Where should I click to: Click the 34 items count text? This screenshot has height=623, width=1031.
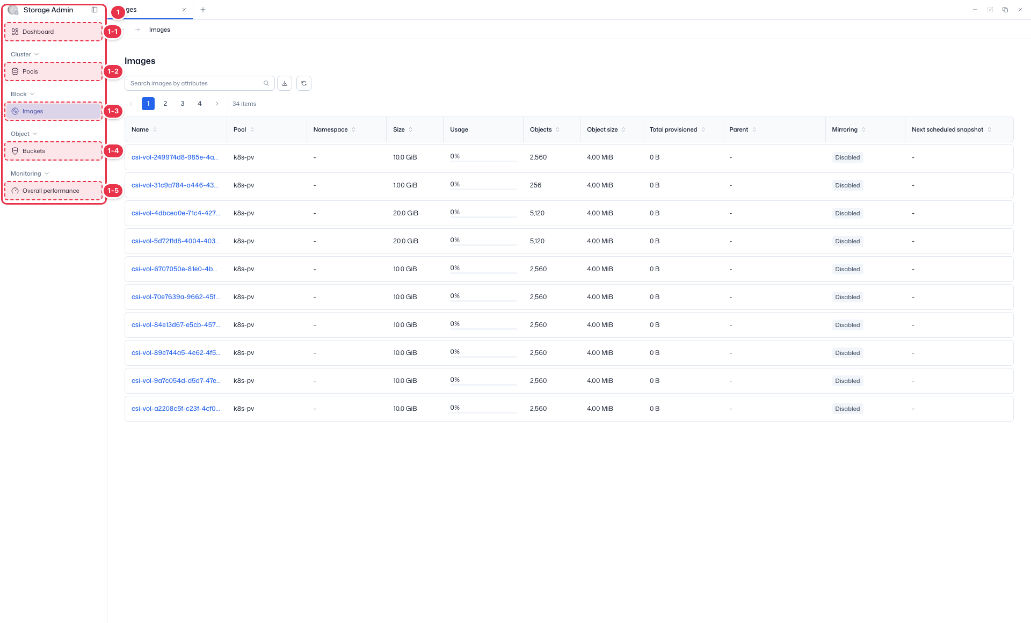(244, 104)
